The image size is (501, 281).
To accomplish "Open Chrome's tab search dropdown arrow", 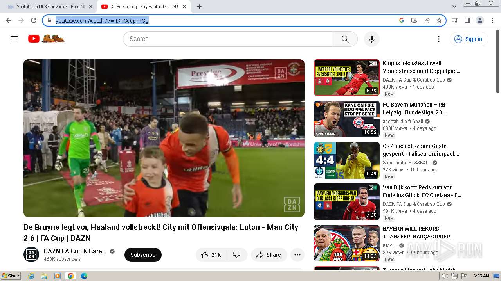I will click(454, 7).
